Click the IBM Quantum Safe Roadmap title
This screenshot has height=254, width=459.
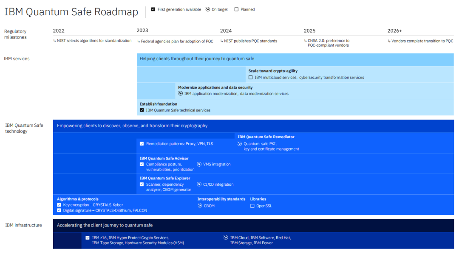pyautogui.click(x=71, y=12)
